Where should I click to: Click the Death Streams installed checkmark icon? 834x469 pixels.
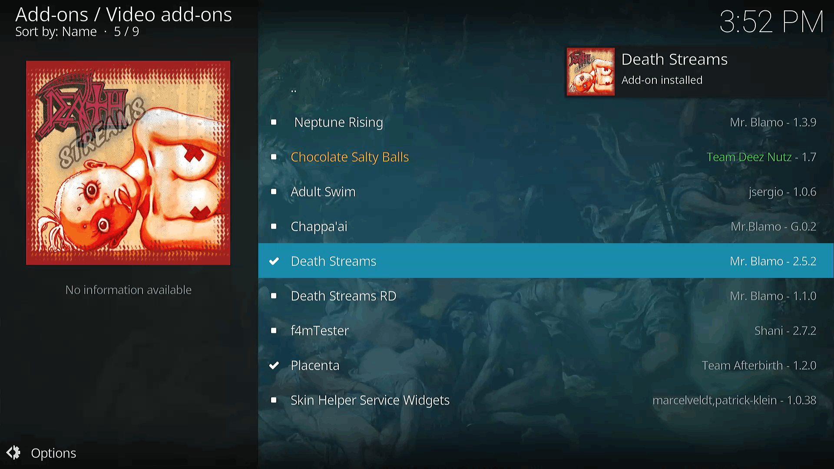click(x=274, y=261)
